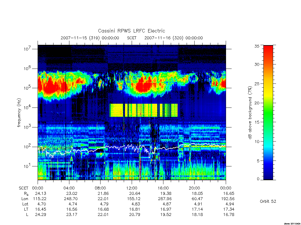Click the LT row label
This screenshot has width=301, height=225.
[26, 209]
